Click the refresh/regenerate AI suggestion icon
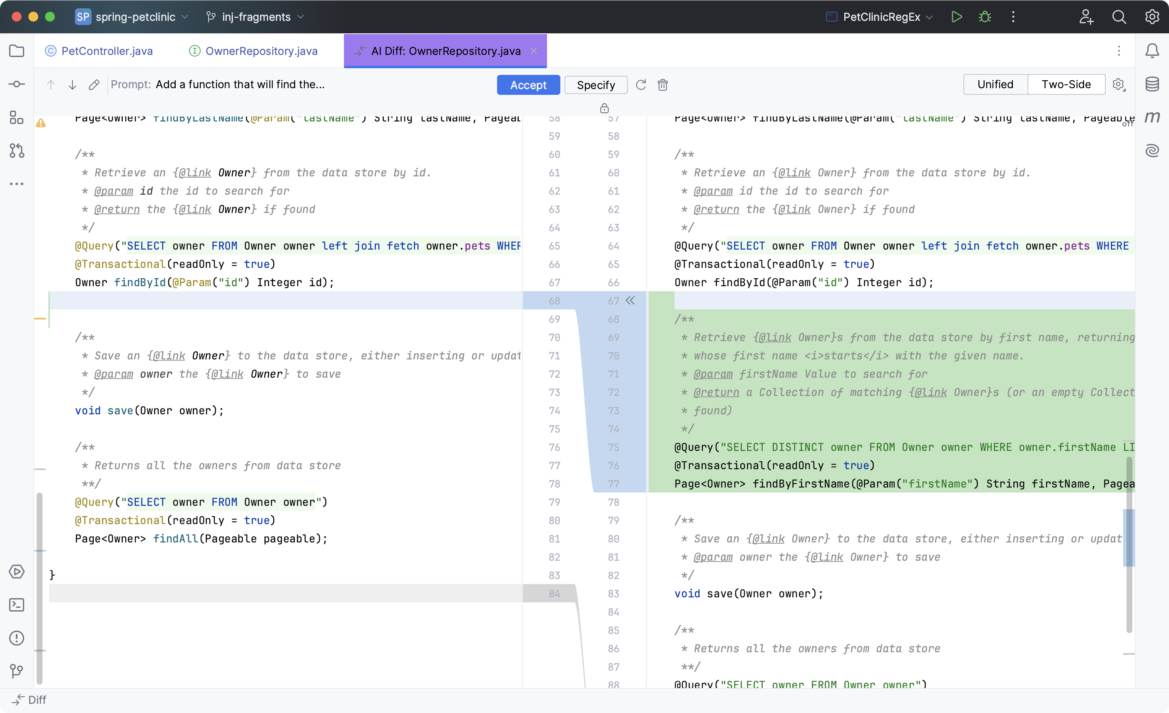1169x713 pixels. [641, 84]
